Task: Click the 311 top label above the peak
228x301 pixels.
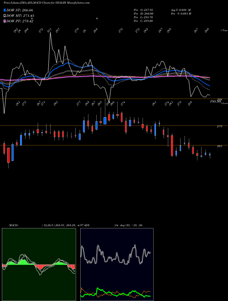Action: coord(49,30)
